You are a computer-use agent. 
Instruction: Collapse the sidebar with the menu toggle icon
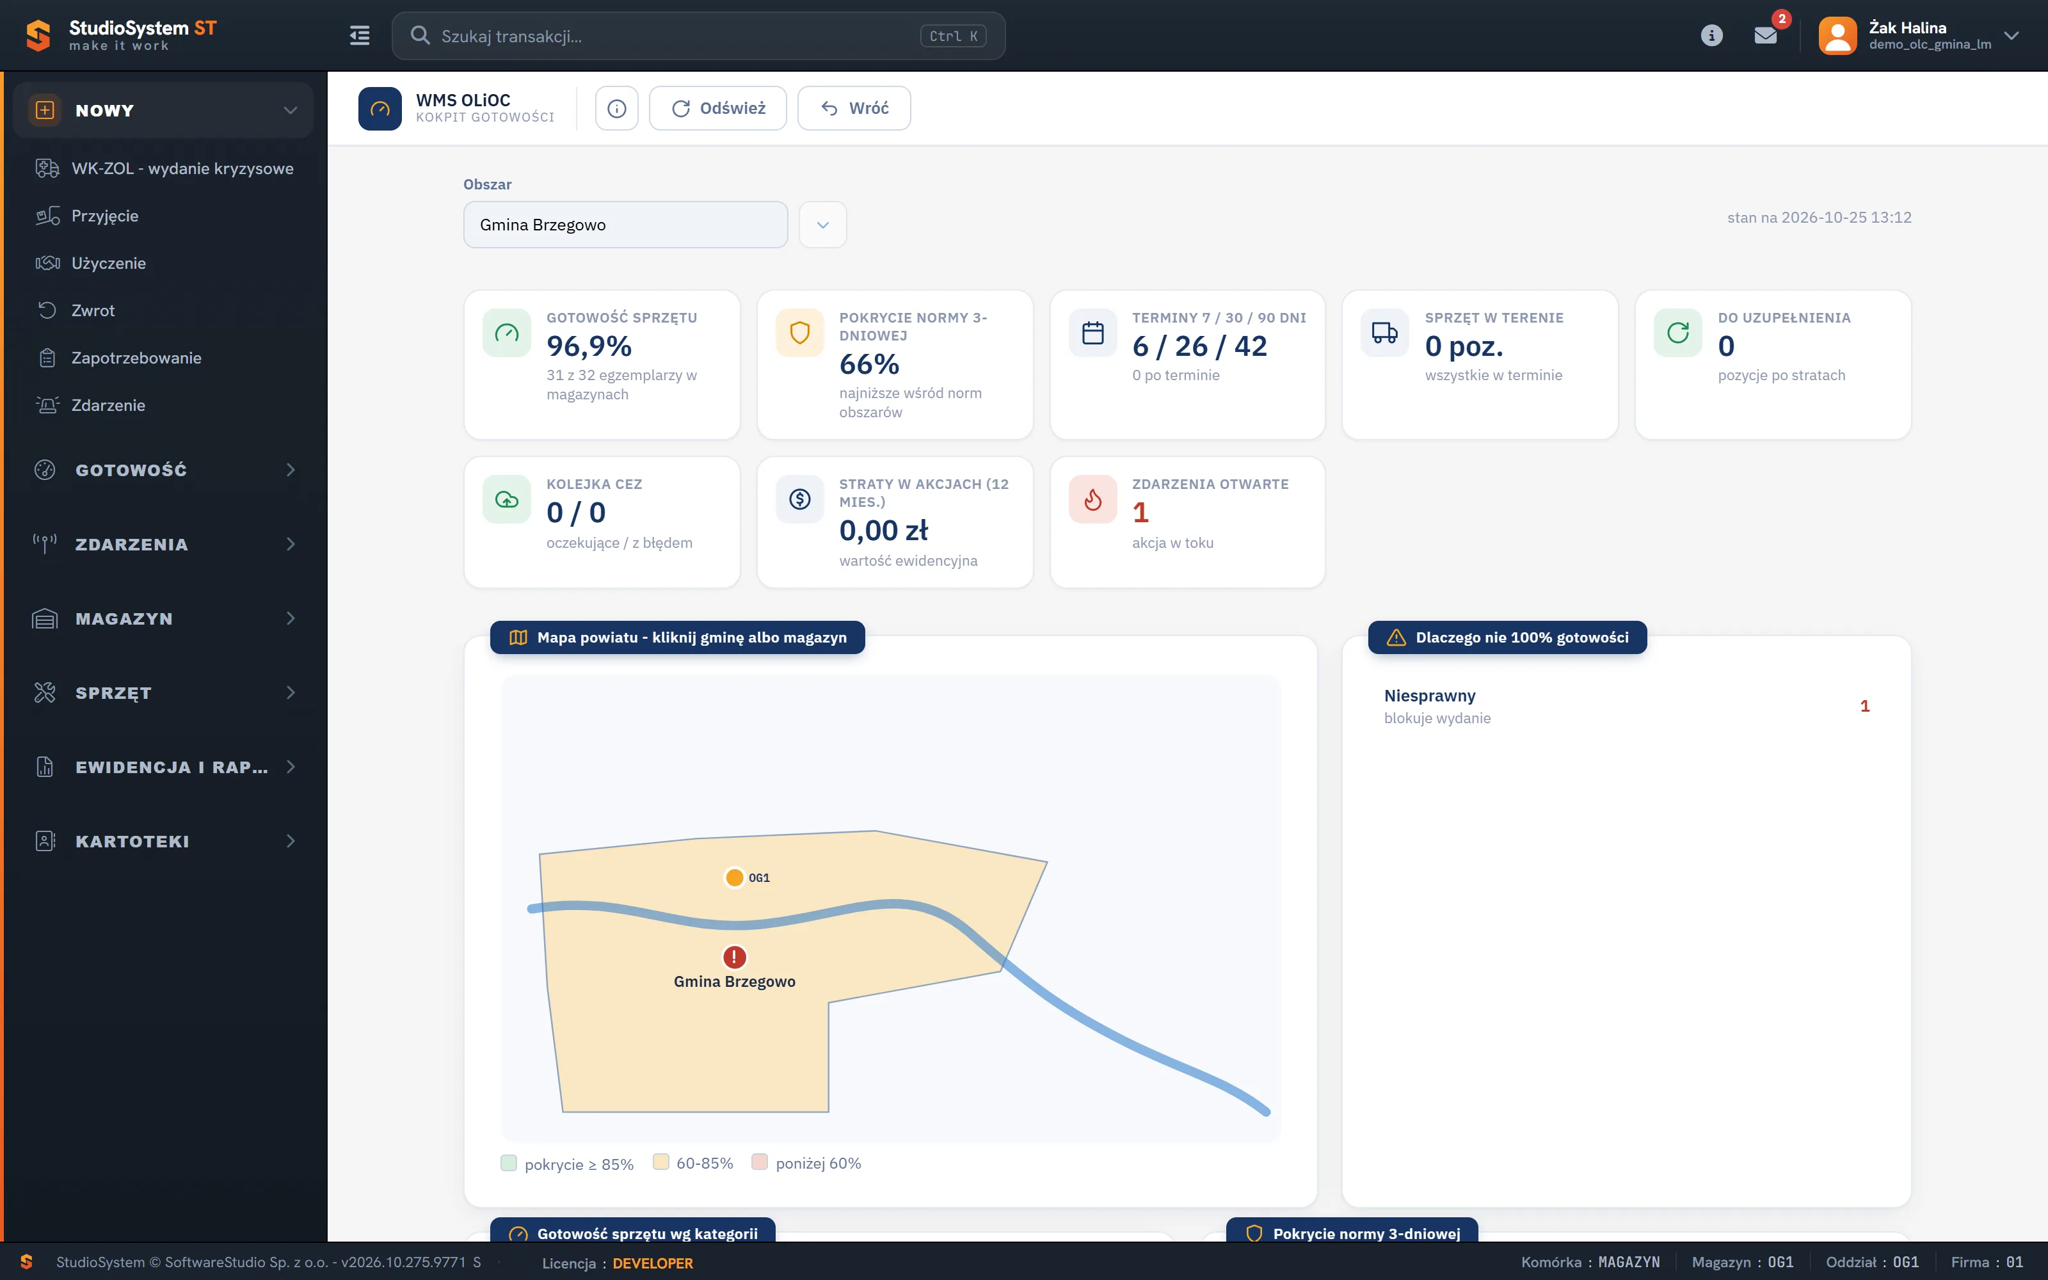(x=360, y=36)
